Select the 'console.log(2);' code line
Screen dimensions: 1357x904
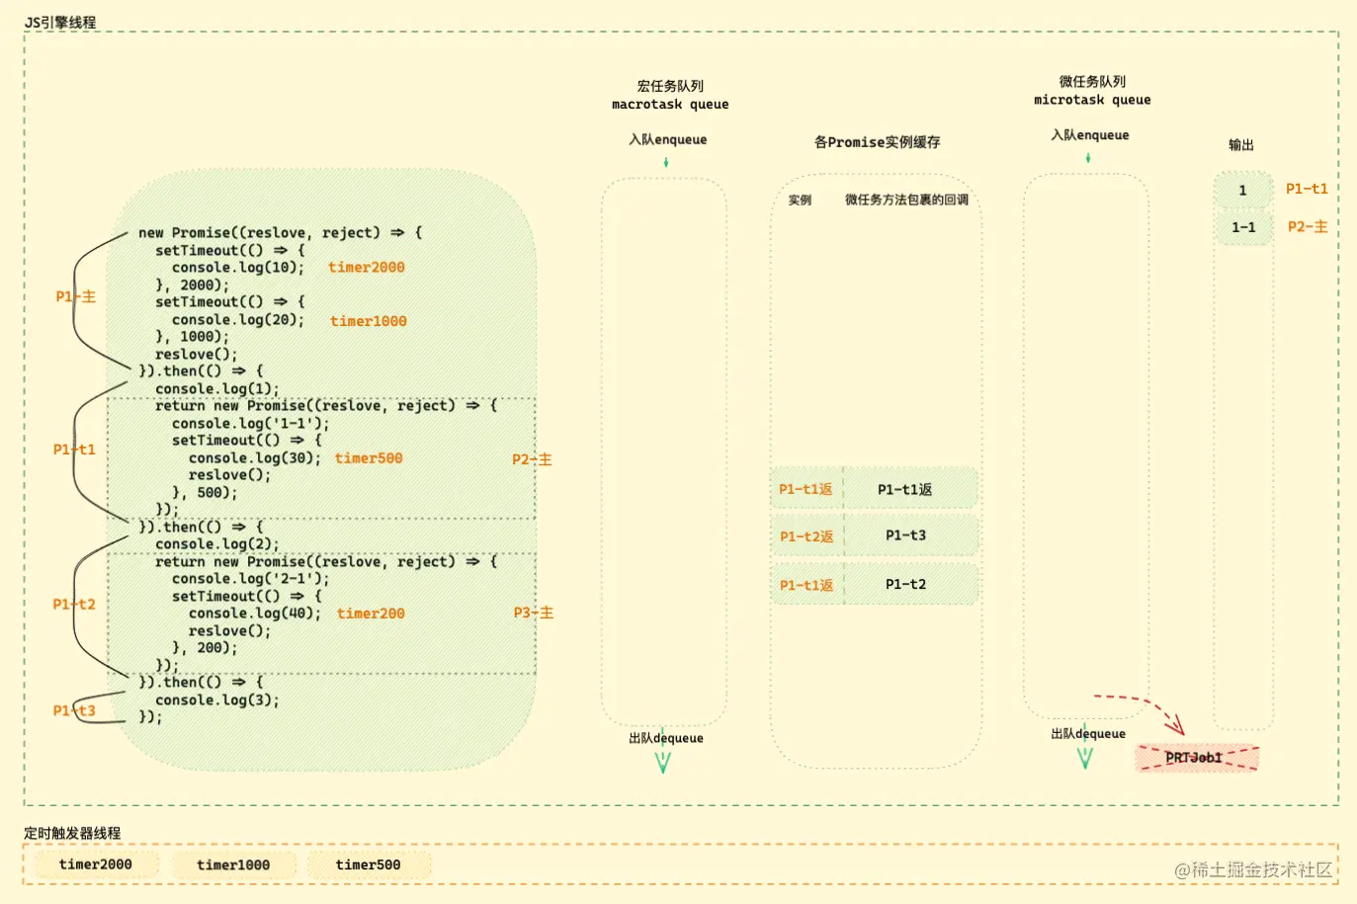click(x=217, y=544)
